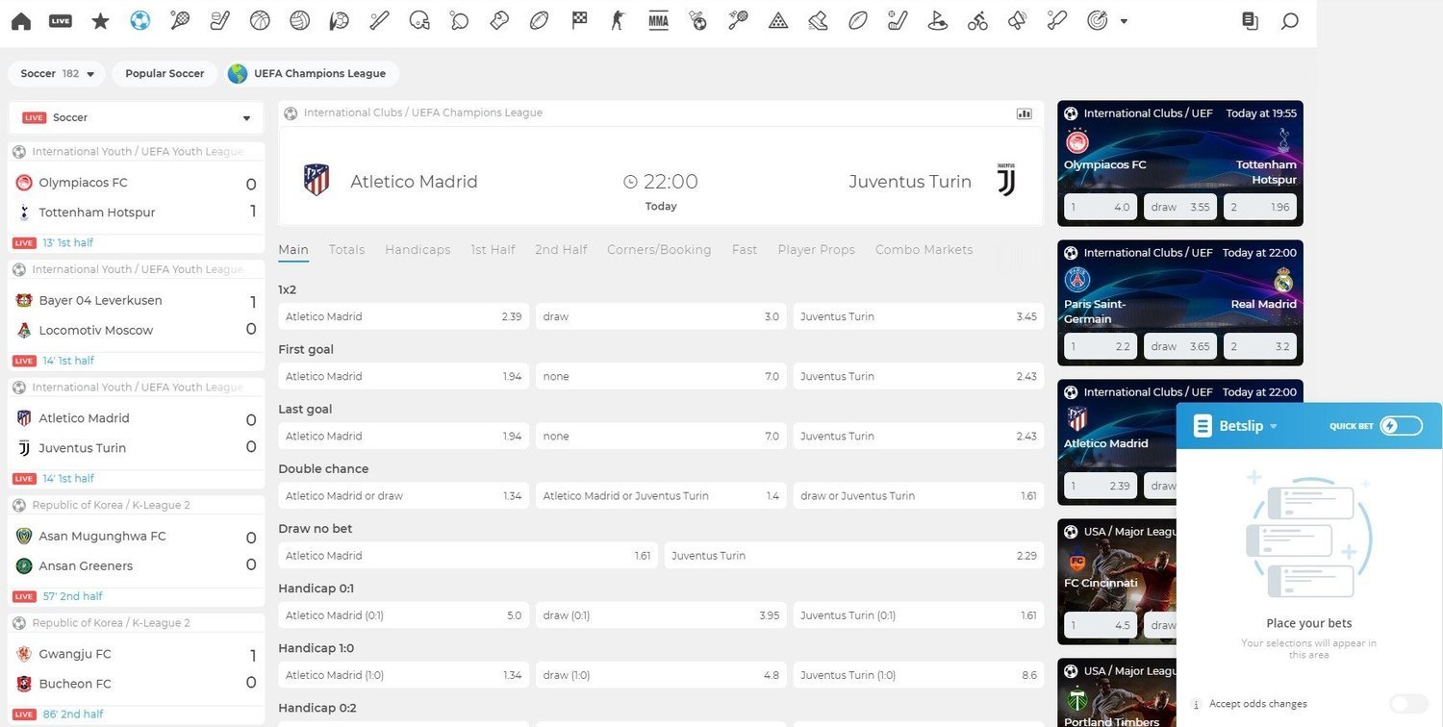This screenshot has height=727, width=1443.
Task: Bet Juventus Turin 2.29 Draw no bet
Action: pyautogui.click(x=854, y=556)
